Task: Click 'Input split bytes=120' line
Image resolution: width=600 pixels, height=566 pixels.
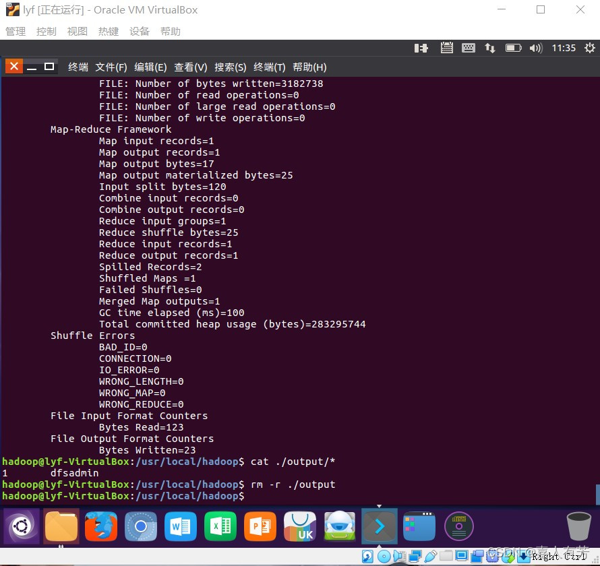Action: (x=162, y=187)
